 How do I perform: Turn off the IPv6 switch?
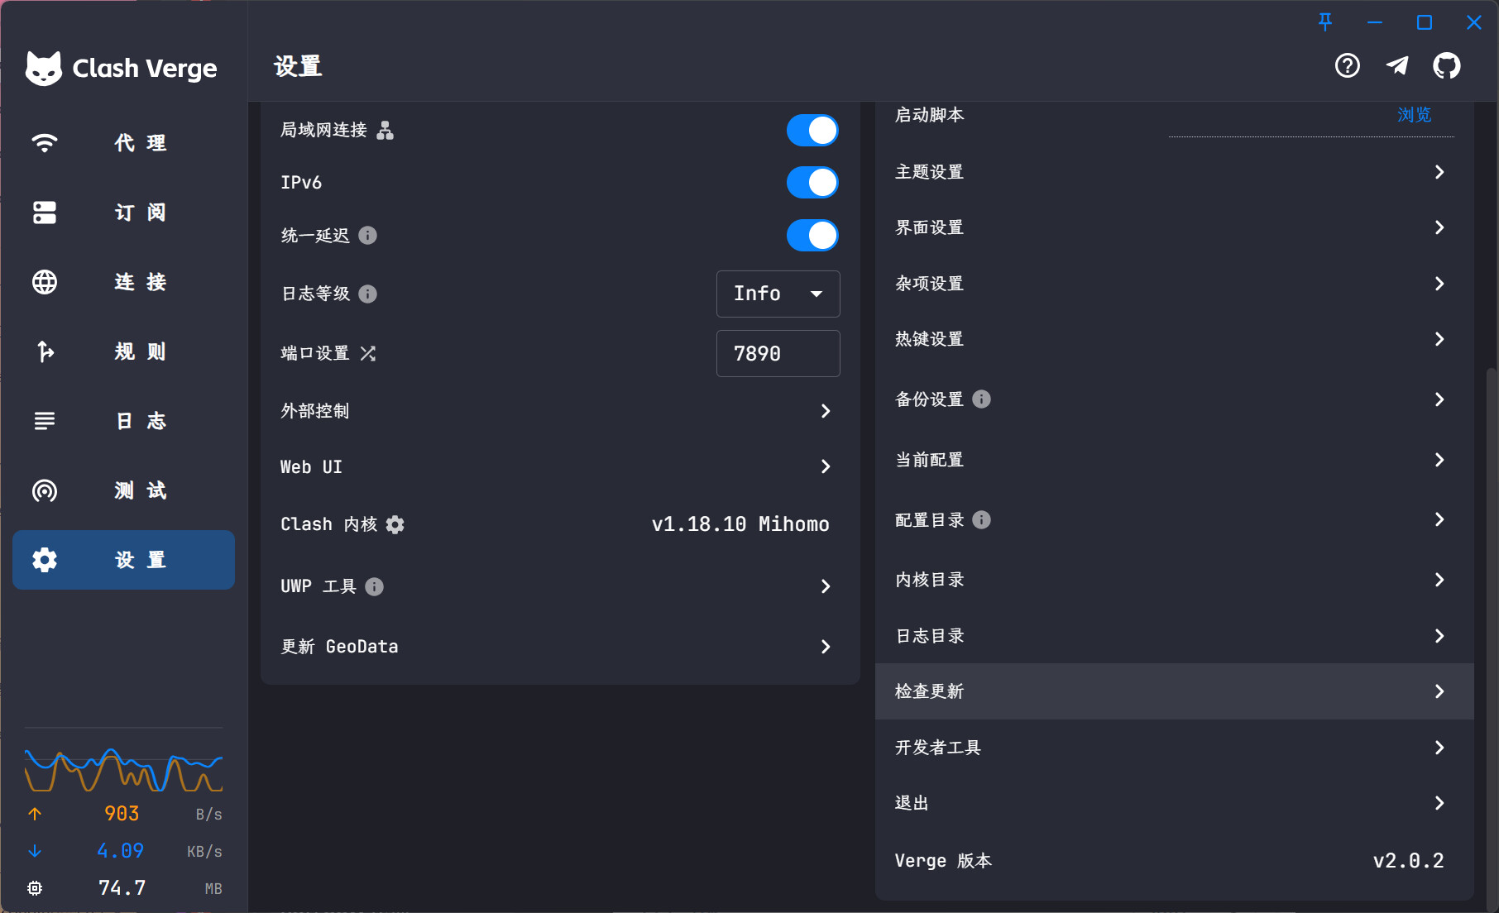coord(812,183)
